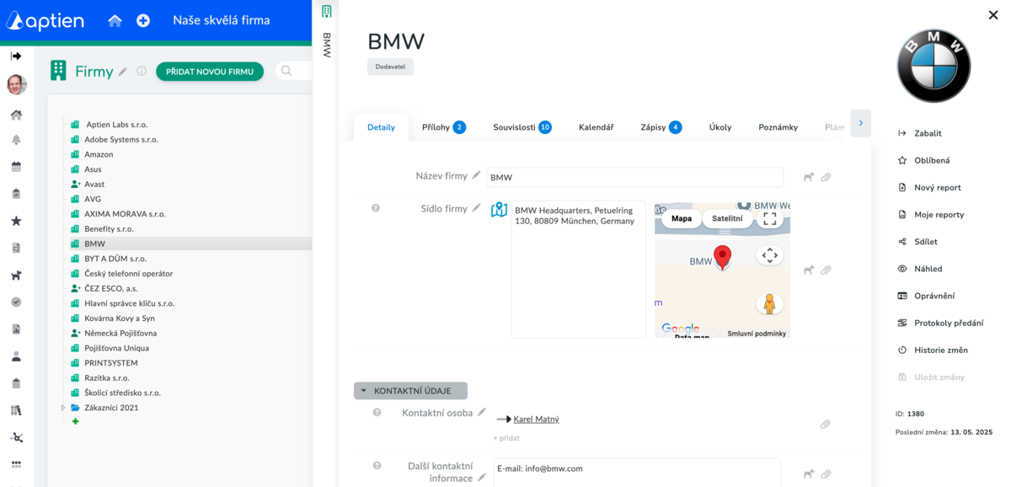Click the company search field with magnifier
Screen dimensions: 1011x487
pos(292,72)
